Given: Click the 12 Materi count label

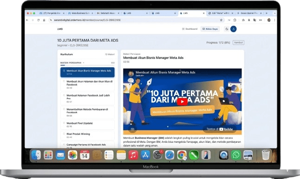Looking at the screenshot, I should point(110,54).
